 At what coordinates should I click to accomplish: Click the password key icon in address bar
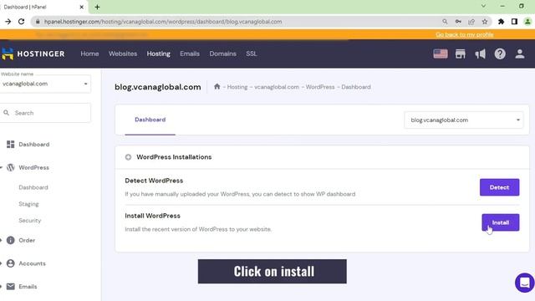coord(458,22)
